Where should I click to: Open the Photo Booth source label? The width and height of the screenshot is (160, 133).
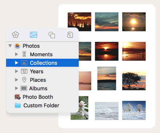[x=38, y=97]
